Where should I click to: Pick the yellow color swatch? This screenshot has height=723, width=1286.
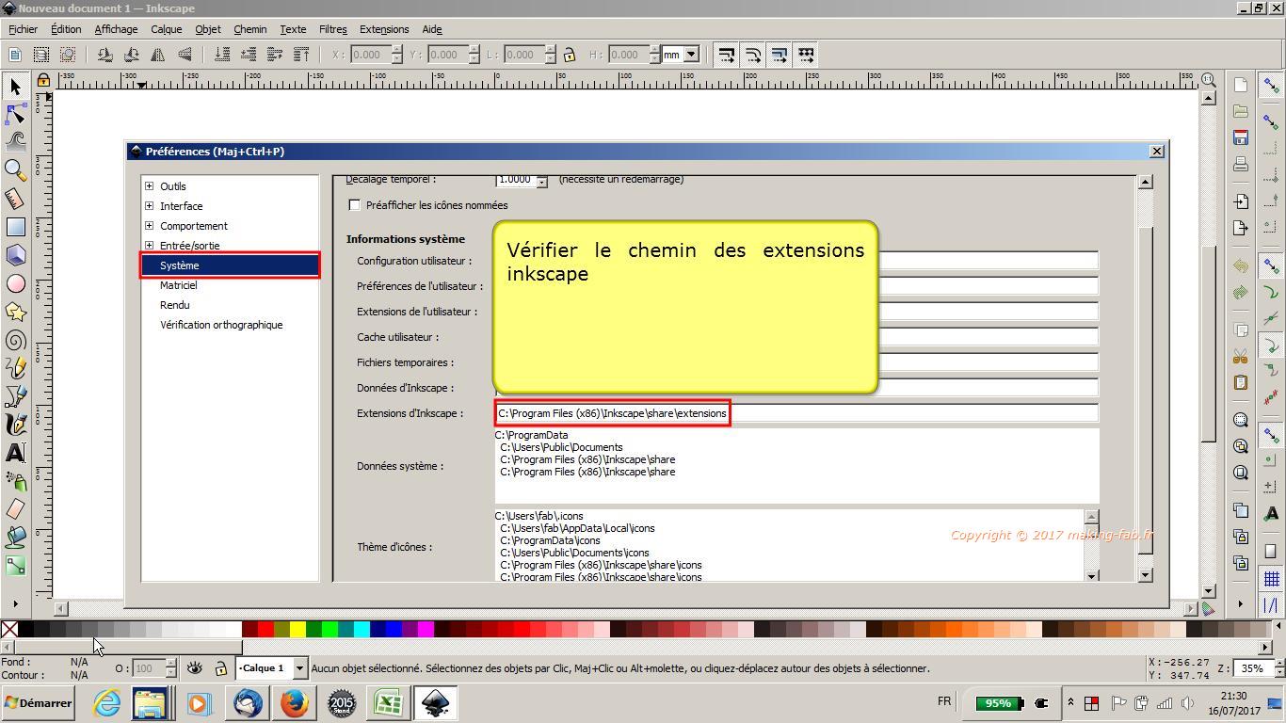tap(297, 629)
